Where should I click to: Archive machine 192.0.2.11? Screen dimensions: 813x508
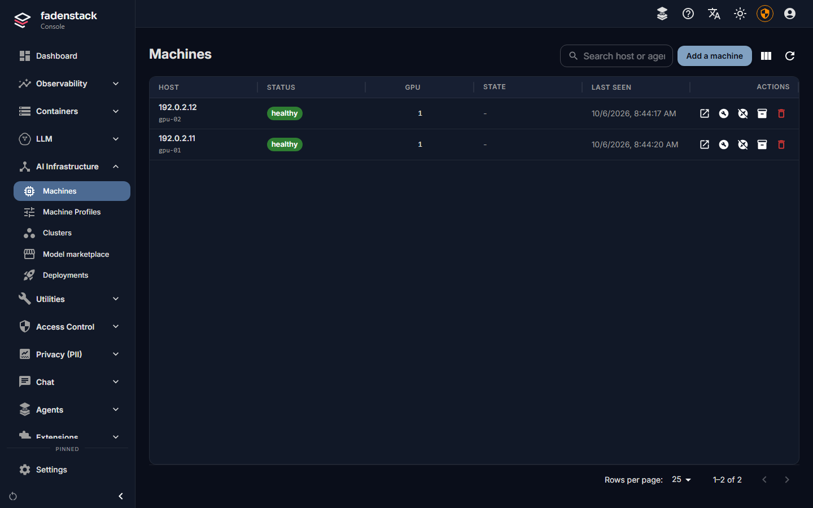(762, 144)
